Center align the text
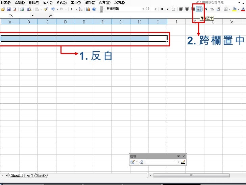 [187, 9]
